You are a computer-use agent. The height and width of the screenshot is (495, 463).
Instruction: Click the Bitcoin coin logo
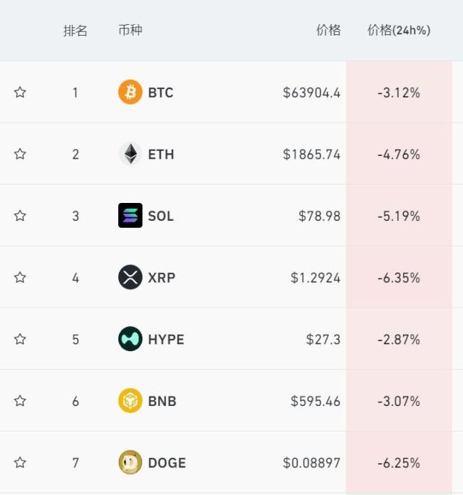pos(130,93)
